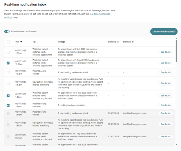Image resolution: width=181 pixels, height=151 pixels.
Task: Check the 03/07/2025 2:33am notification checkbox
Action: pos(8,52)
